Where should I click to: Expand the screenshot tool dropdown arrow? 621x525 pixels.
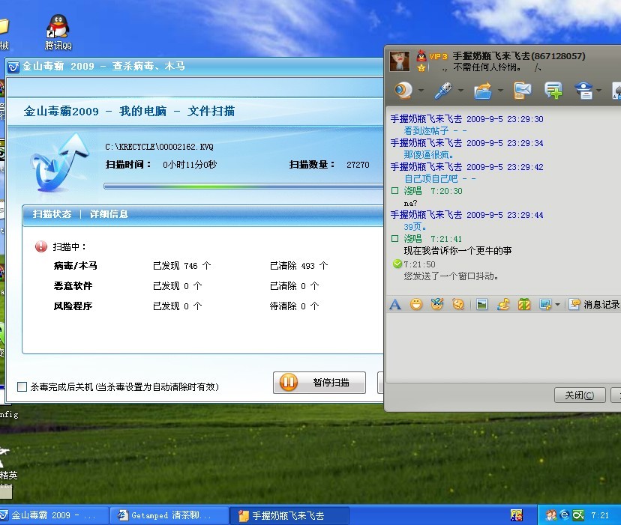click(557, 305)
